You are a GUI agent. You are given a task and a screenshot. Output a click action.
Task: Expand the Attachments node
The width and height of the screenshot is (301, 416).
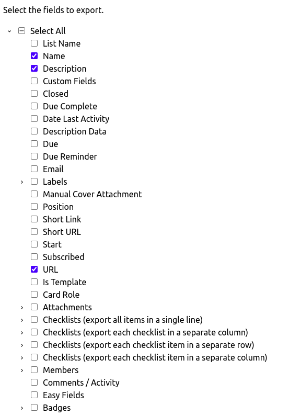[x=22, y=308]
